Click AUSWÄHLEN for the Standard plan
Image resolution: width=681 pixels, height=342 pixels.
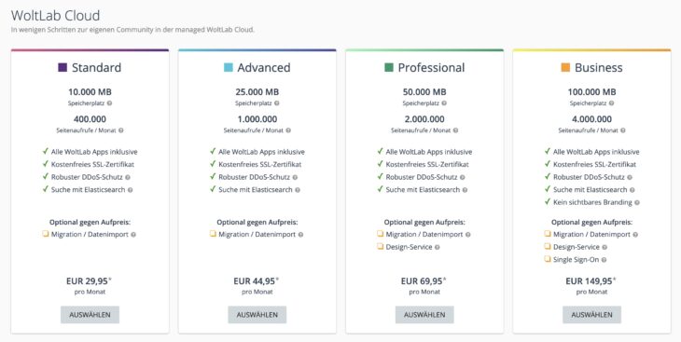[x=90, y=315]
